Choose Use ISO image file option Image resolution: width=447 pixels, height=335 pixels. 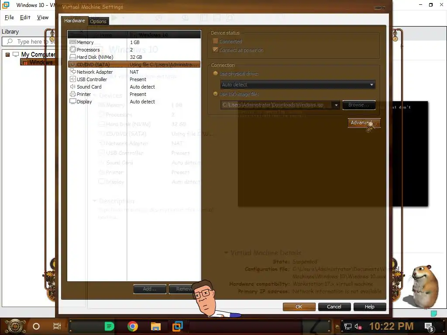point(216,94)
